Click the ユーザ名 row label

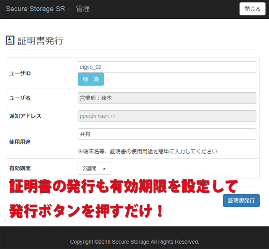(x=20, y=98)
